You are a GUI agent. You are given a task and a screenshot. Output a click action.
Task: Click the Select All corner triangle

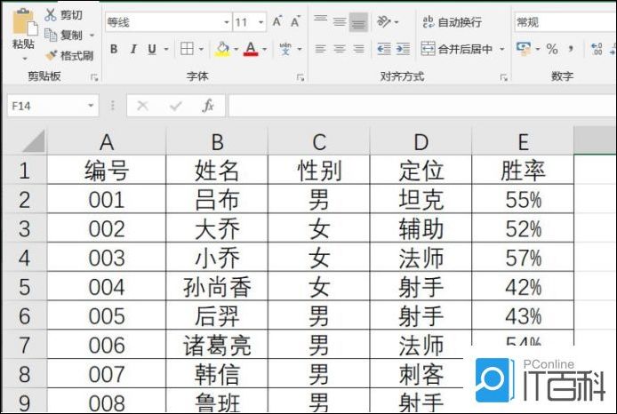coord(33,141)
